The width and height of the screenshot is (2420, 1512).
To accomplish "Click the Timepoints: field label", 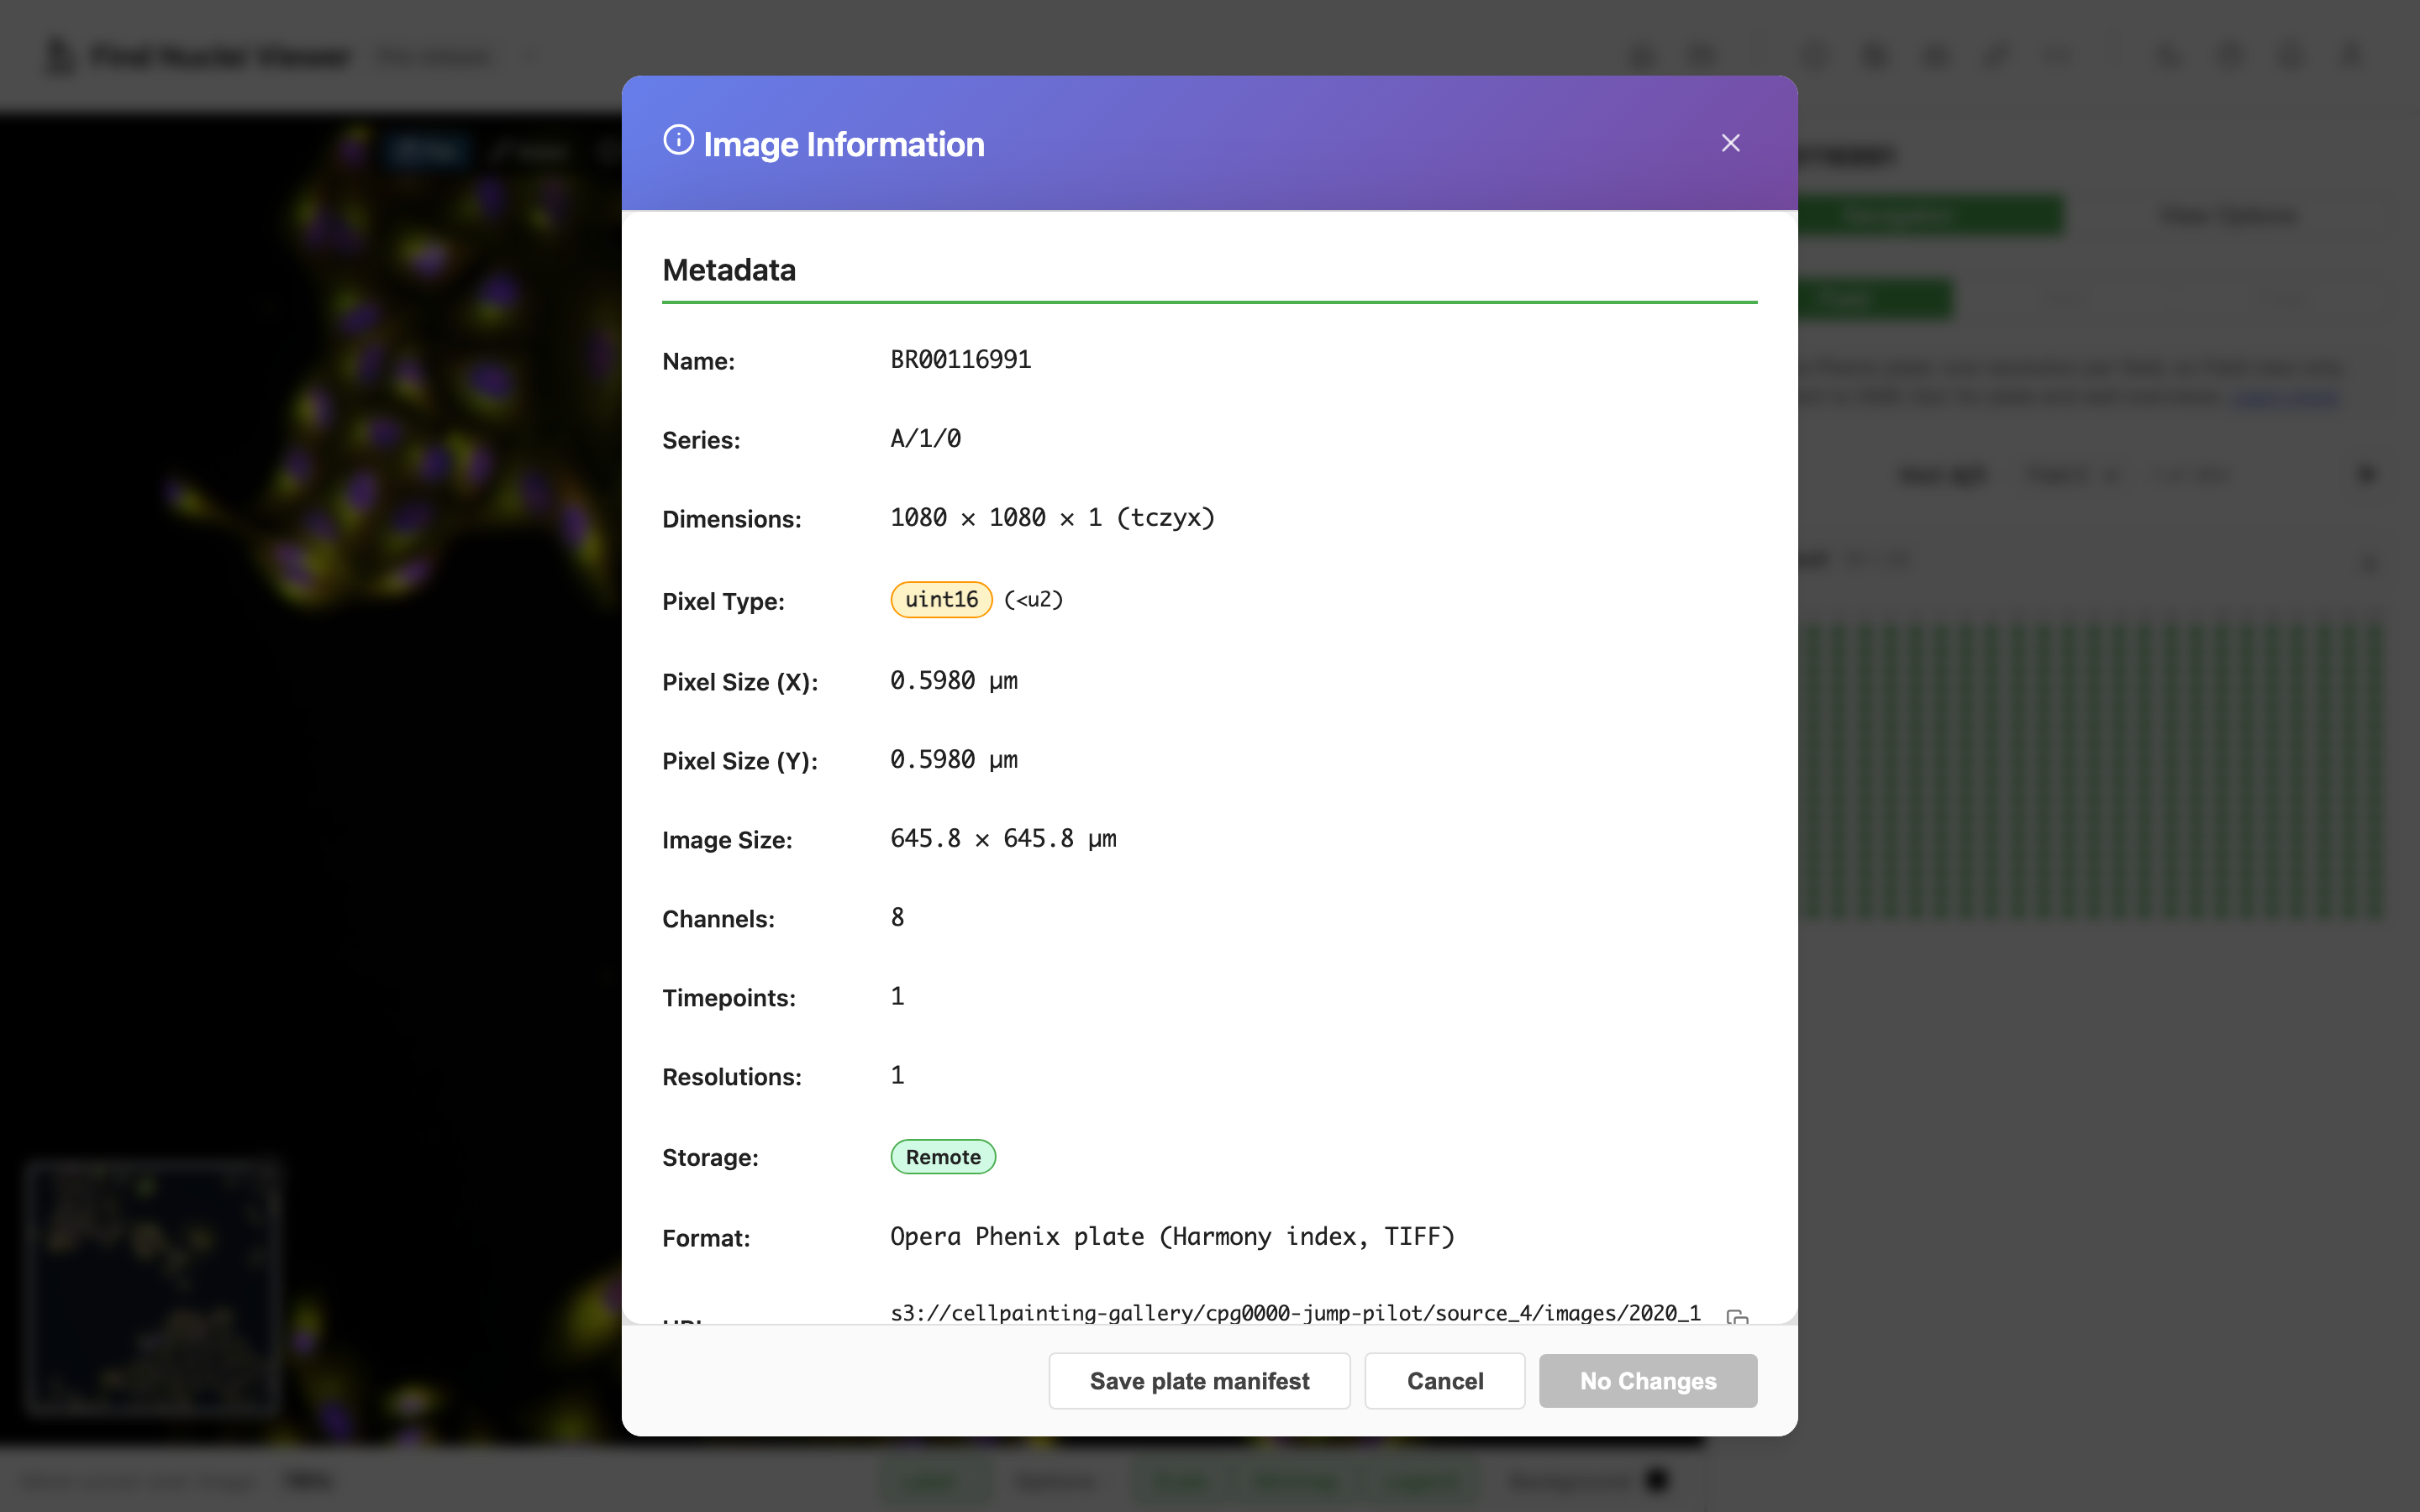I will pos(728,998).
